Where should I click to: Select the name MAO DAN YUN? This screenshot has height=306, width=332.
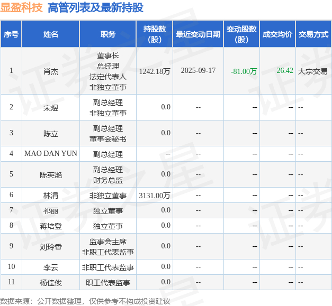(51, 153)
